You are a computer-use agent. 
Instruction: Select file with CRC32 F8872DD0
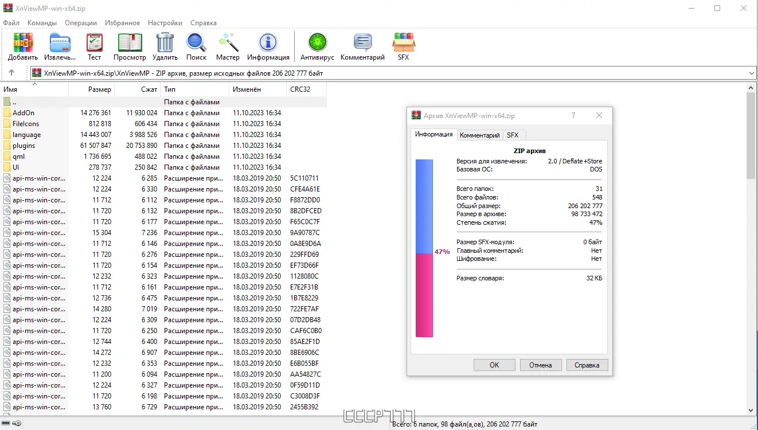[x=165, y=200]
